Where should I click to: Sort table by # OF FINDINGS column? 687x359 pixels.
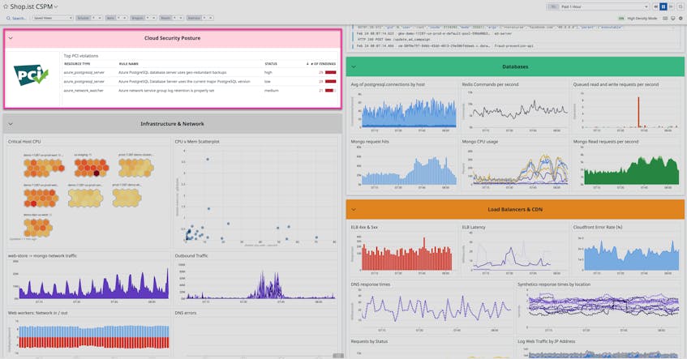click(323, 64)
